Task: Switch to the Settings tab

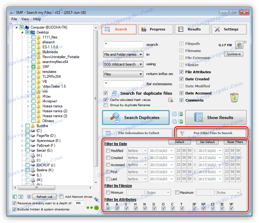Action: (229, 29)
